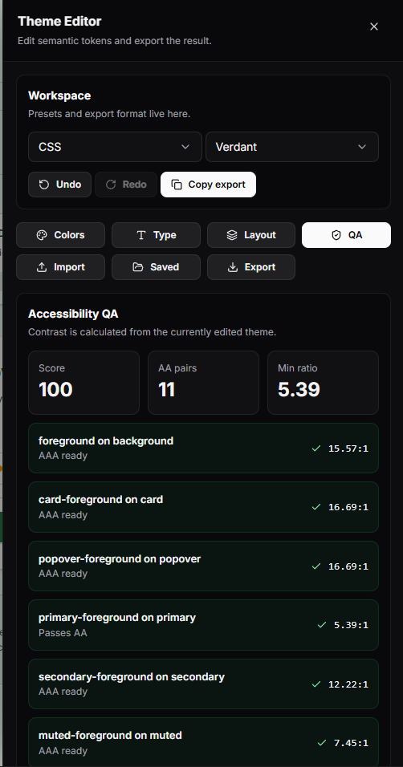Click the checkmark beside 12.22:1
The image size is (403, 767).
316,684
